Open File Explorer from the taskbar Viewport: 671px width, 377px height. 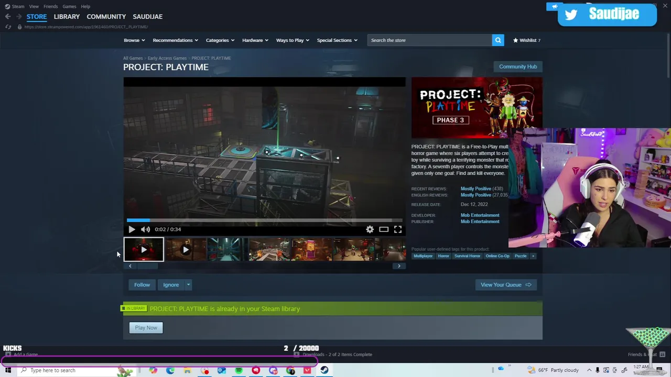[x=187, y=371]
